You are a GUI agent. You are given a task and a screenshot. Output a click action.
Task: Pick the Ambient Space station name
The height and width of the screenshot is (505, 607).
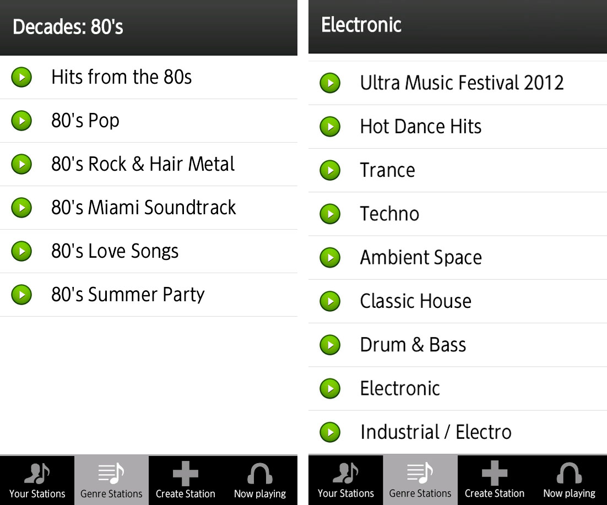pyautogui.click(x=420, y=257)
